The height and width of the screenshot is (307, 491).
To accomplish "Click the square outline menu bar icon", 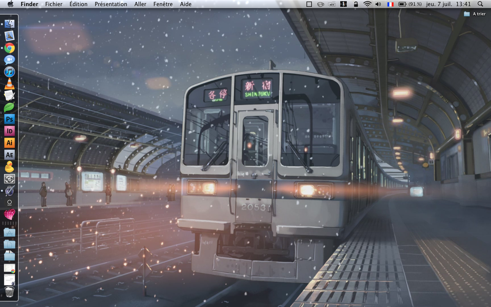I will 309,4.
